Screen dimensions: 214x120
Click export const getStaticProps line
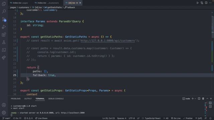click(73, 90)
